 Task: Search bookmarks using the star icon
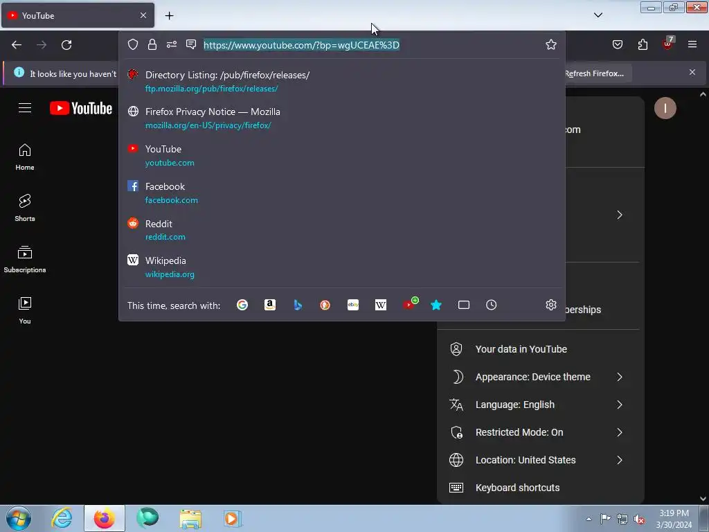click(x=436, y=305)
